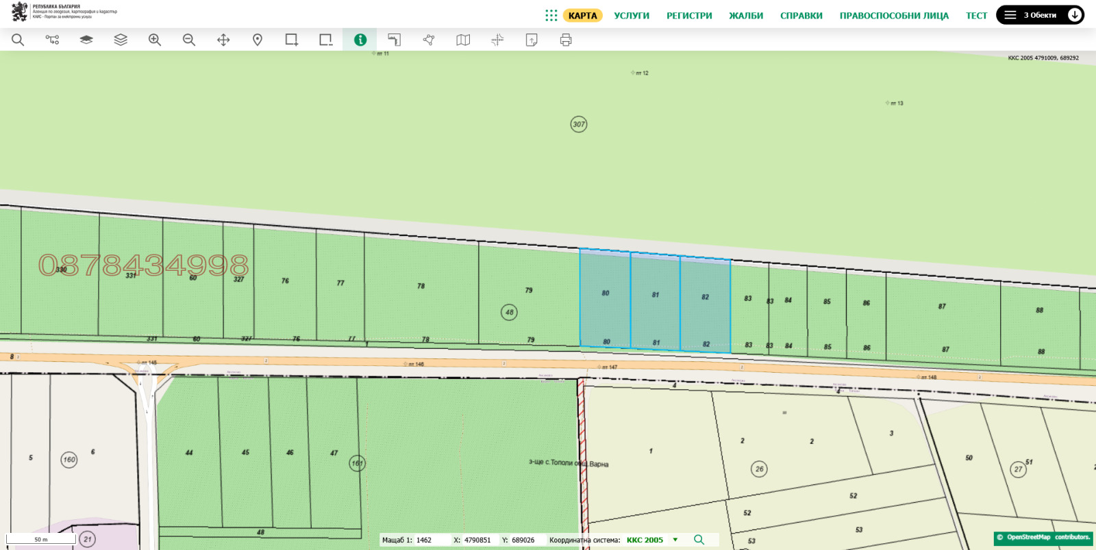This screenshot has height=550, width=1096.
Task: Open the УСЛУГИ menu
Action: click(x=631, y=16)
